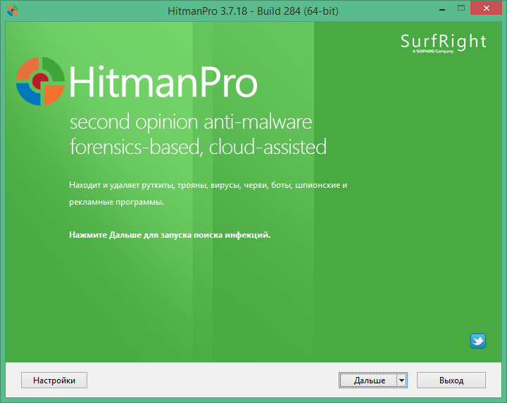
Task: Minimize the HitmanPro window
Action: [x=442, y=9]
